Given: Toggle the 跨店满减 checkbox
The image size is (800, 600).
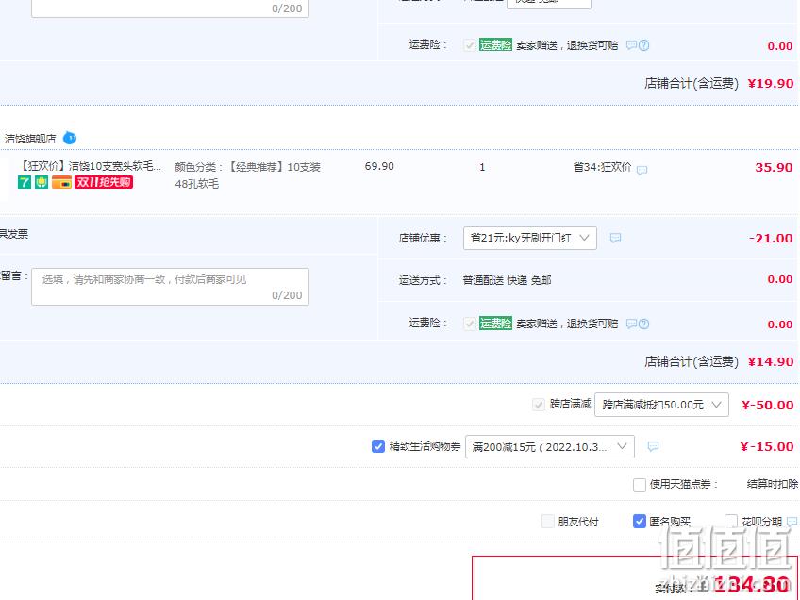Looking at the screenshot, I should (539, 405).
